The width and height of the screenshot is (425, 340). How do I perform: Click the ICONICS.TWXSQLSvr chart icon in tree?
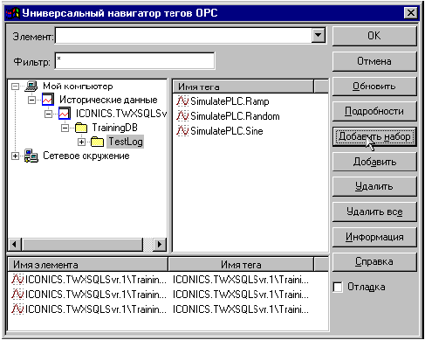[65, 114]
